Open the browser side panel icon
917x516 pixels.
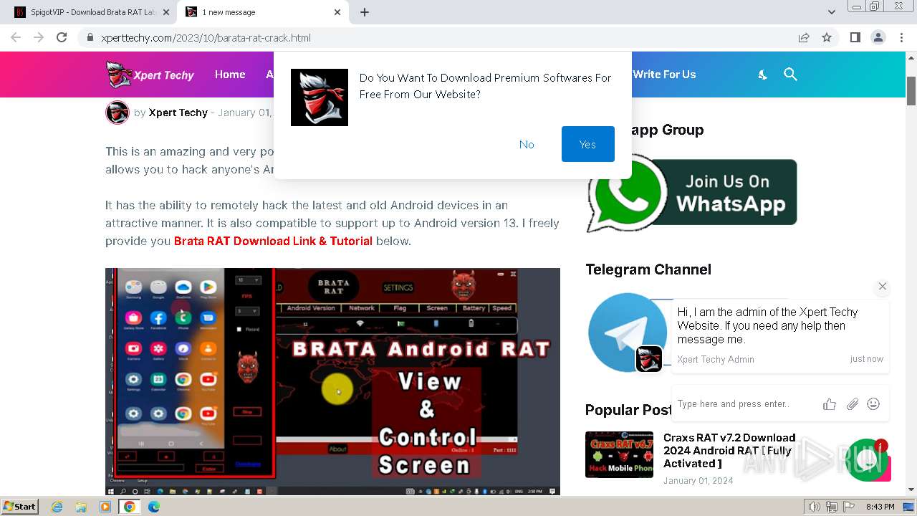click(x=855, y=37)
